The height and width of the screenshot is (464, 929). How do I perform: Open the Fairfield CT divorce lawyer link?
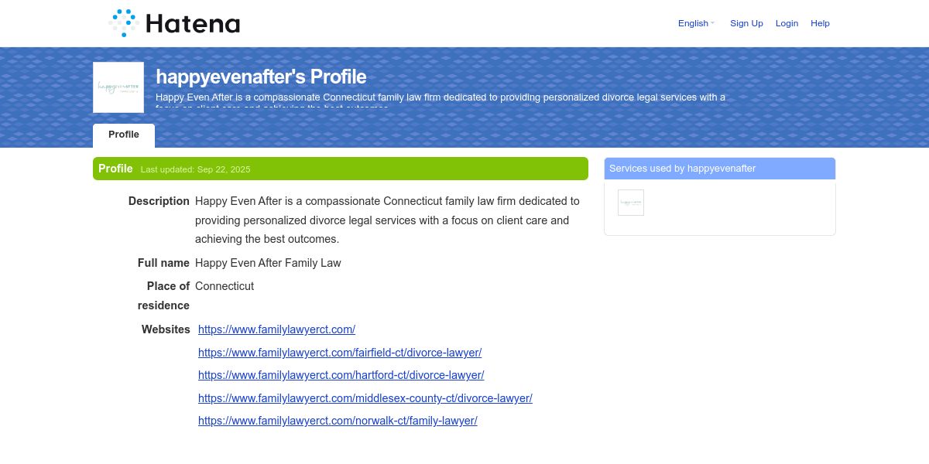coord(340,353)
